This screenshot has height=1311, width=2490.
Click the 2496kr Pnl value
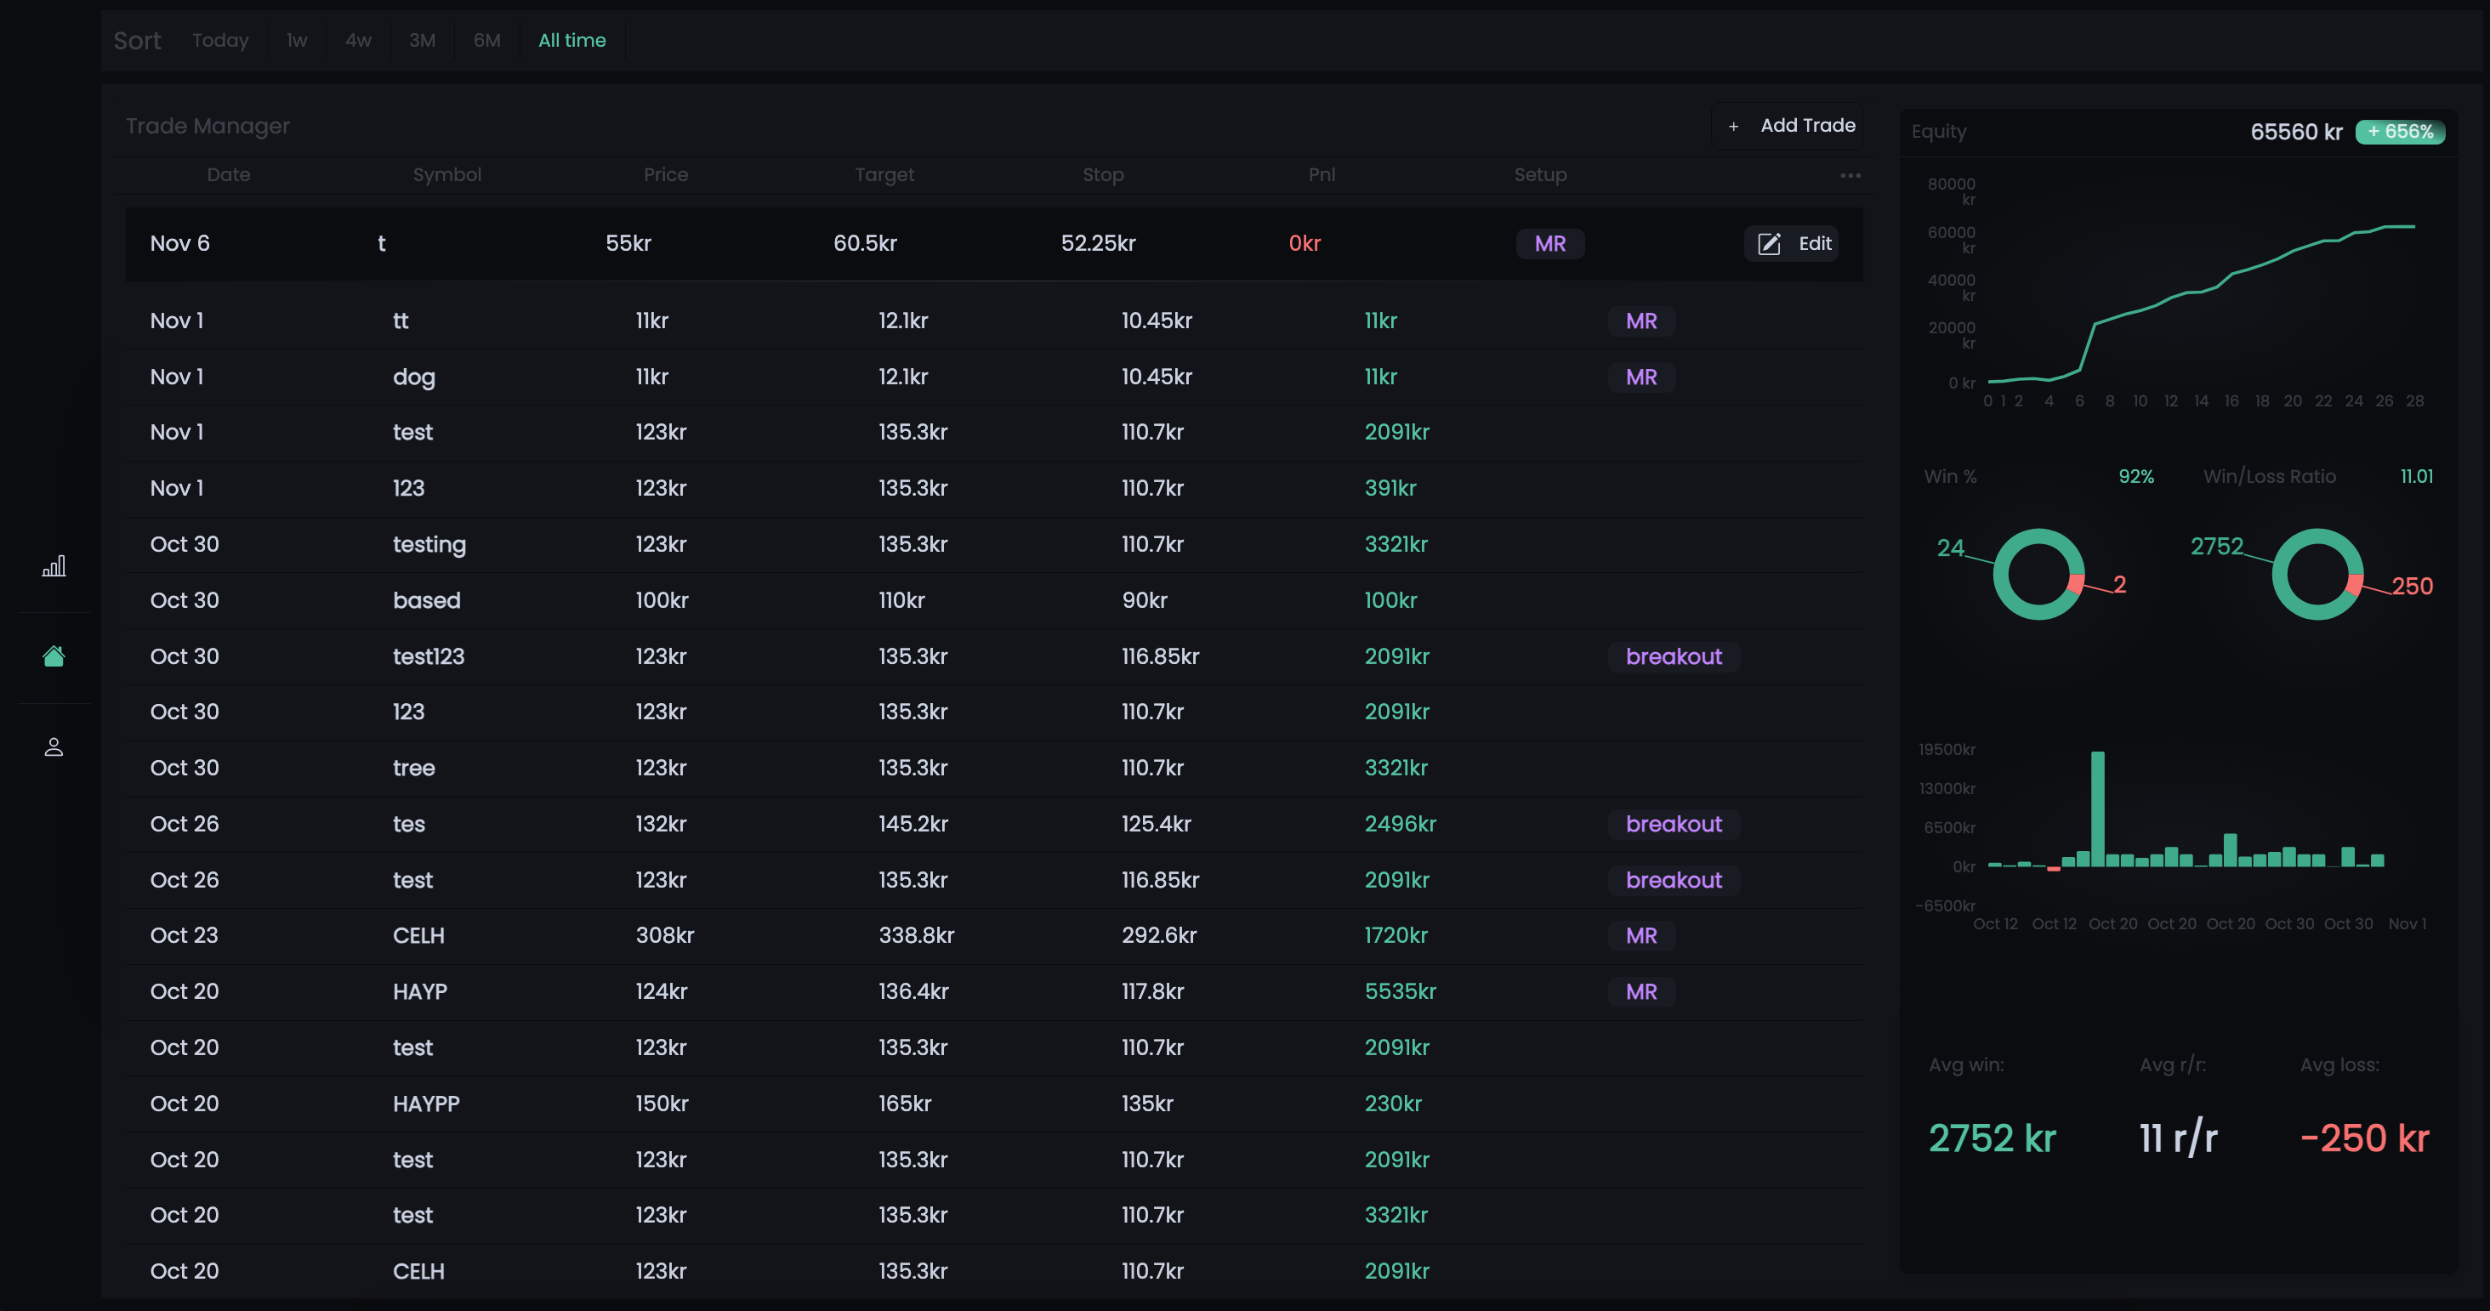click(1400, 824)
